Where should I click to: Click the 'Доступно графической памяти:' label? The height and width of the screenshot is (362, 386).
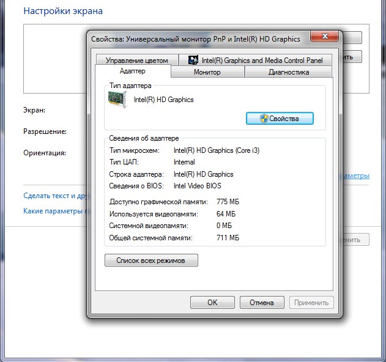[x=158, y=202]
